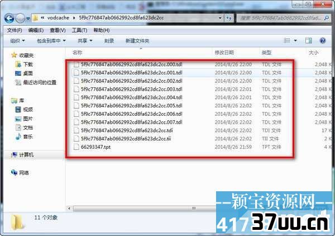This screenshot has width=335, height=236.
Task: Select 收藏夹 in the navigation pane
Action: pyautogui.click(x=26, y=55)
